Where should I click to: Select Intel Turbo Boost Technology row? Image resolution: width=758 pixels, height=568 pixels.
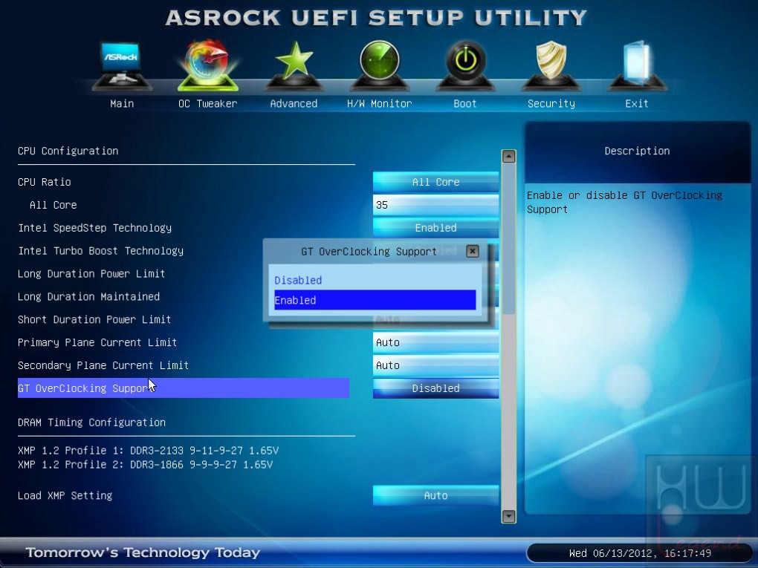tap(100, 251)
